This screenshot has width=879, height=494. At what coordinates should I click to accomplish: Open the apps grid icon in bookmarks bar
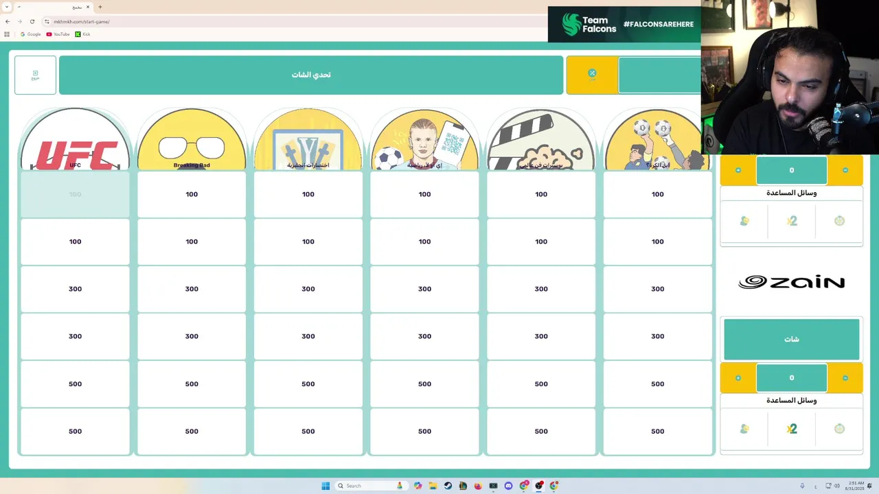pyautogui.click(x=7, y=34)
